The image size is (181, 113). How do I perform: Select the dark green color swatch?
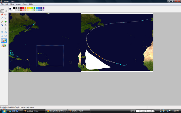[35, 8]
